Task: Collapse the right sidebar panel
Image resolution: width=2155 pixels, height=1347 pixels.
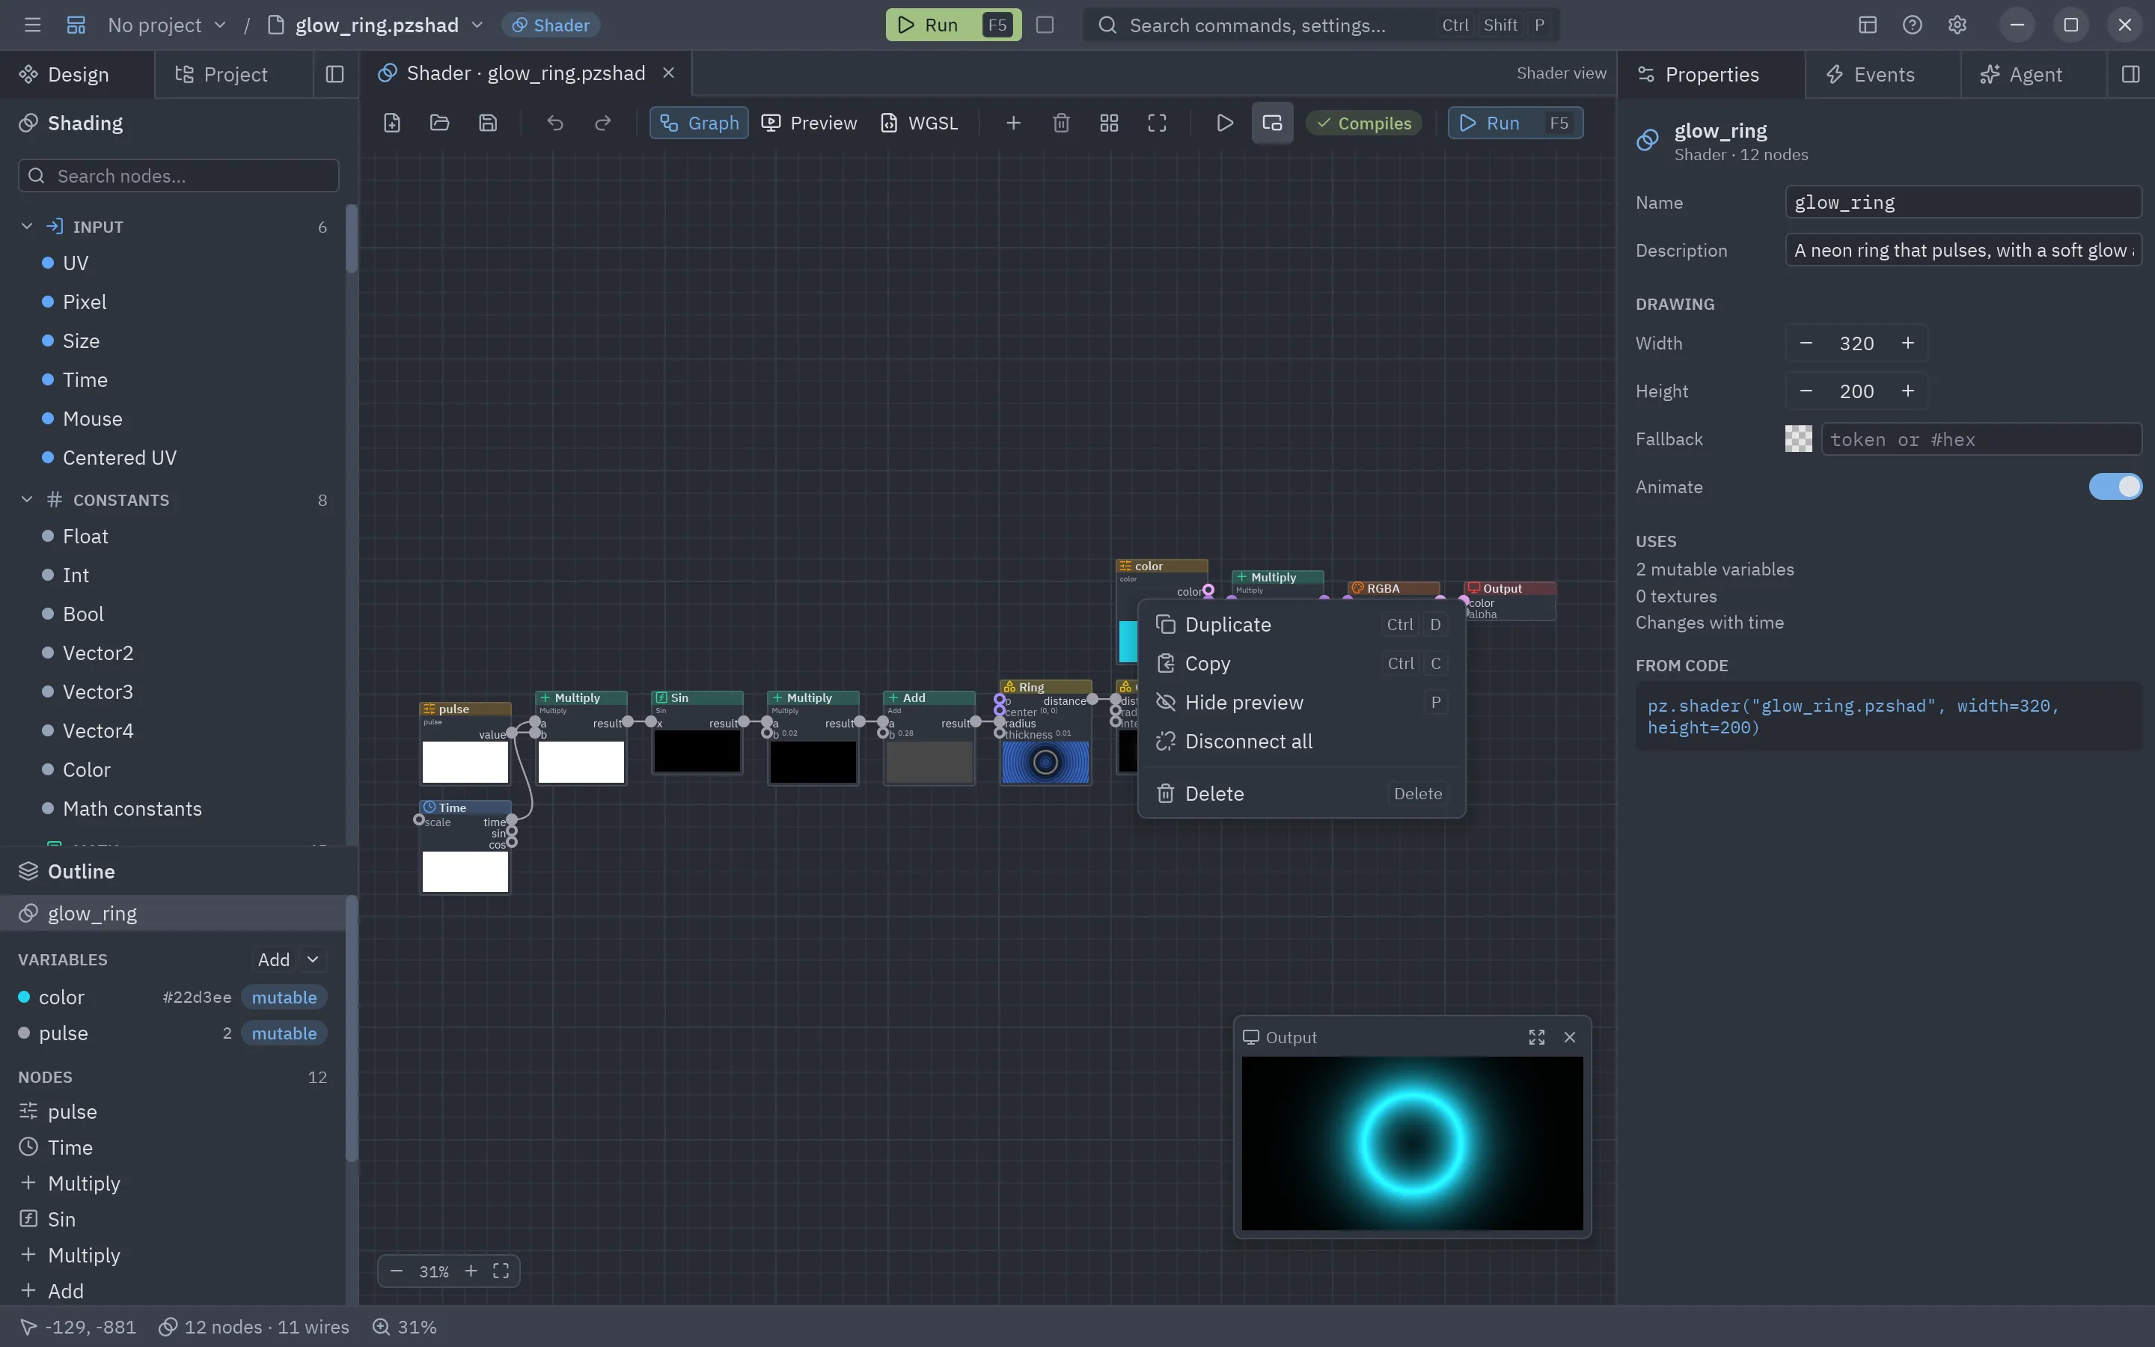Action: [x=2131, y=74]
